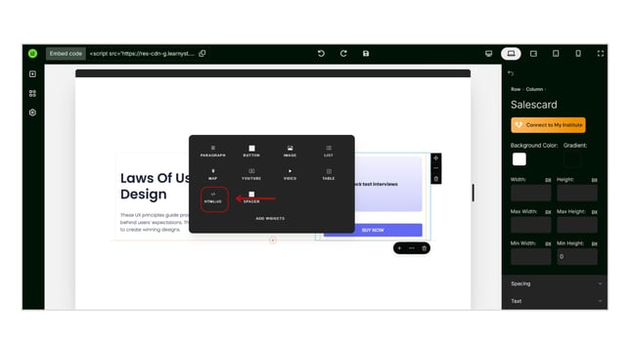
Task: Open px unit dropdown for Width
Action: pos(548,180)
